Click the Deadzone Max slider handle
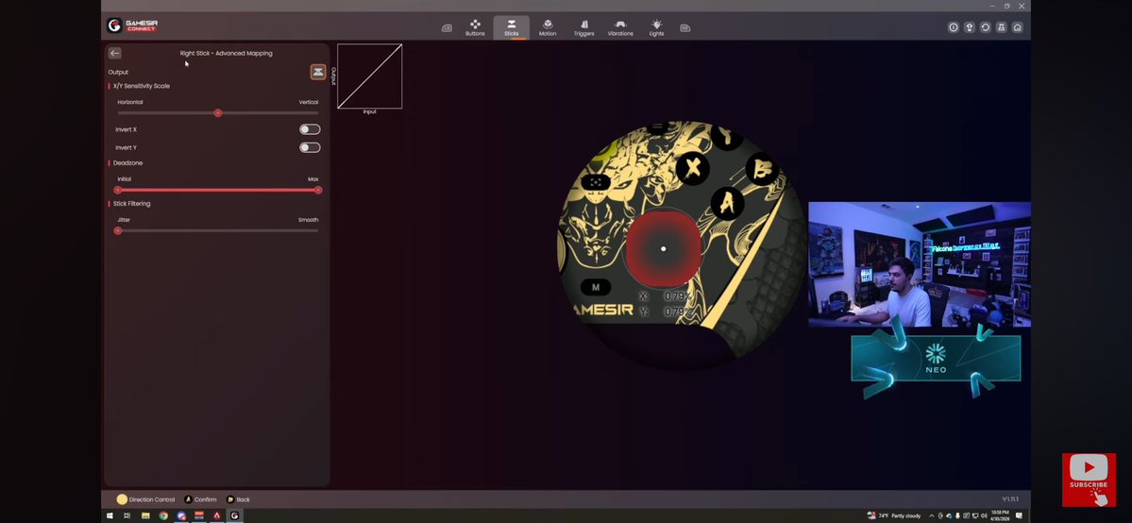 [318, 190]
